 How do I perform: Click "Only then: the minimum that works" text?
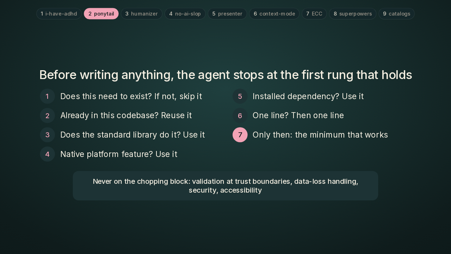[x=320, y=135]
